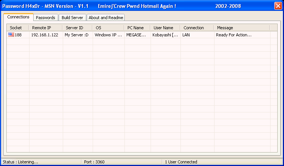
Task: Select the Connections tab
Action: [18, 17]
